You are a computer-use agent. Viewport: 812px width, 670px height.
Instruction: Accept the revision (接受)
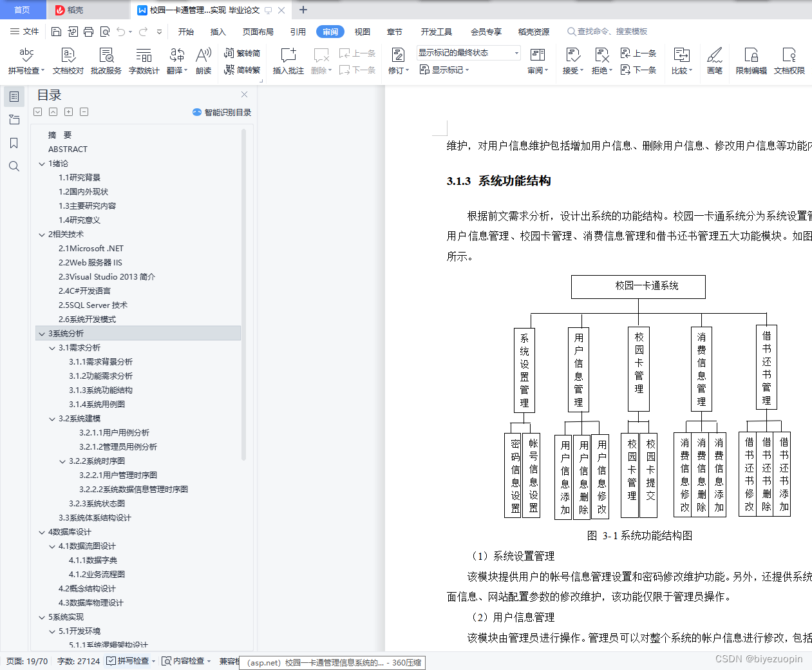[x=572, y=61]
